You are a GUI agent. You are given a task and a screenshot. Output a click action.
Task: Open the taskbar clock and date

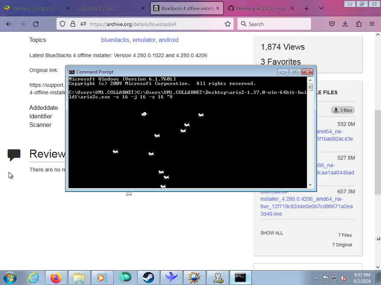pyautogui.click(x=362, y=278)
